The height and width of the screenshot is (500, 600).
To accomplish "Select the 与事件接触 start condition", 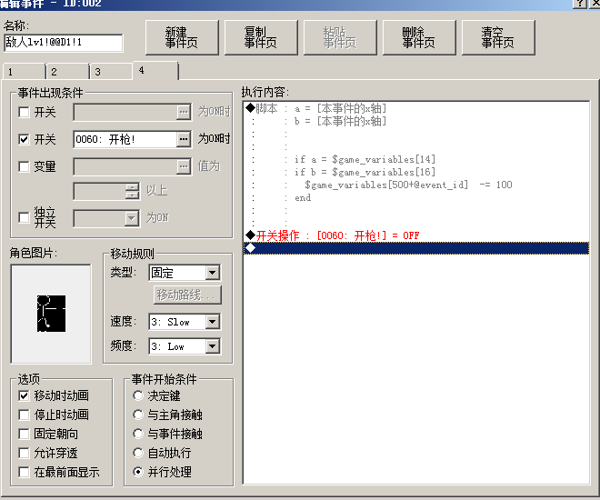I will (x=138, y=434).
